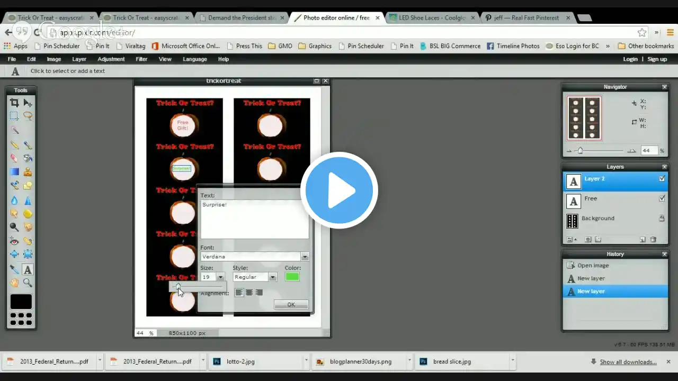Open the Adjustment menu
This screenshot has height=381, width=678.
pyautogui.click(x=111, y=59)
